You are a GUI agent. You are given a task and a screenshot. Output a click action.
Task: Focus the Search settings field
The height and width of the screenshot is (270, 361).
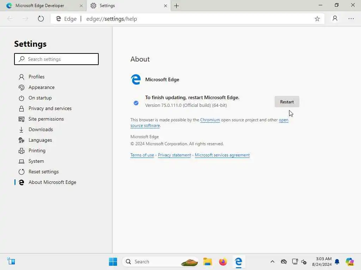[x=56, y=59]
